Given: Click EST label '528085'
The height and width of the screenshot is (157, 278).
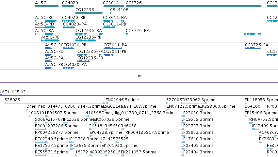Looking at the screenshot, I should [x=12, y=100].
